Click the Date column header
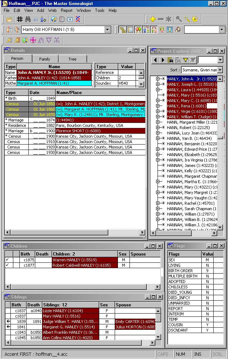The width and height of the screenshot is (228, 359). pyautogui.click(x=42, y=93)
